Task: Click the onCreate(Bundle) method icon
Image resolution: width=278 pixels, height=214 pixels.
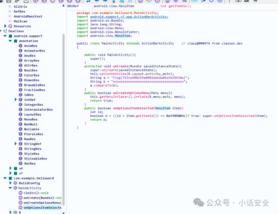Action: click(x=21, y=198)
